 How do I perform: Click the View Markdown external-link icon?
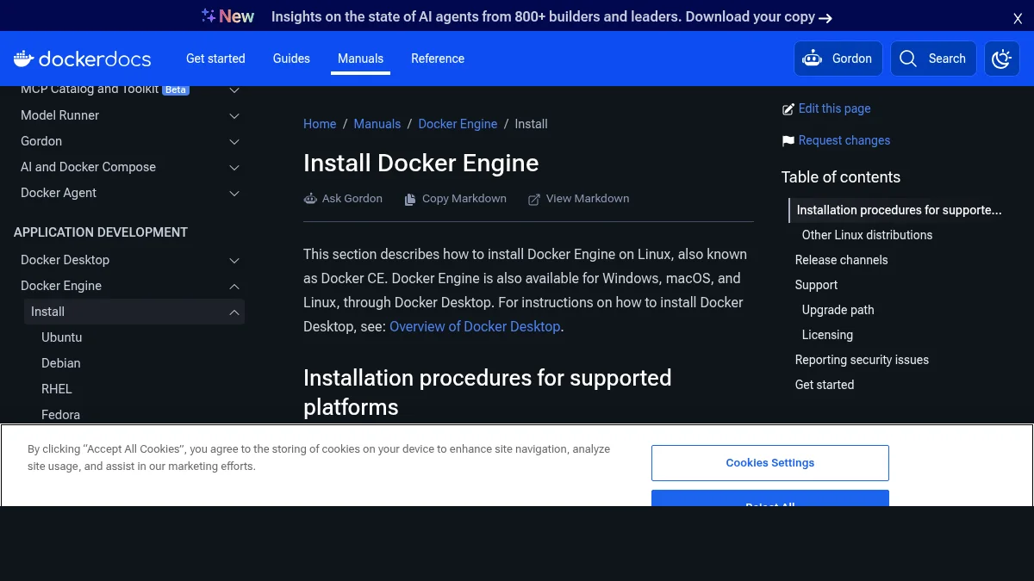(x=534, y=199)
